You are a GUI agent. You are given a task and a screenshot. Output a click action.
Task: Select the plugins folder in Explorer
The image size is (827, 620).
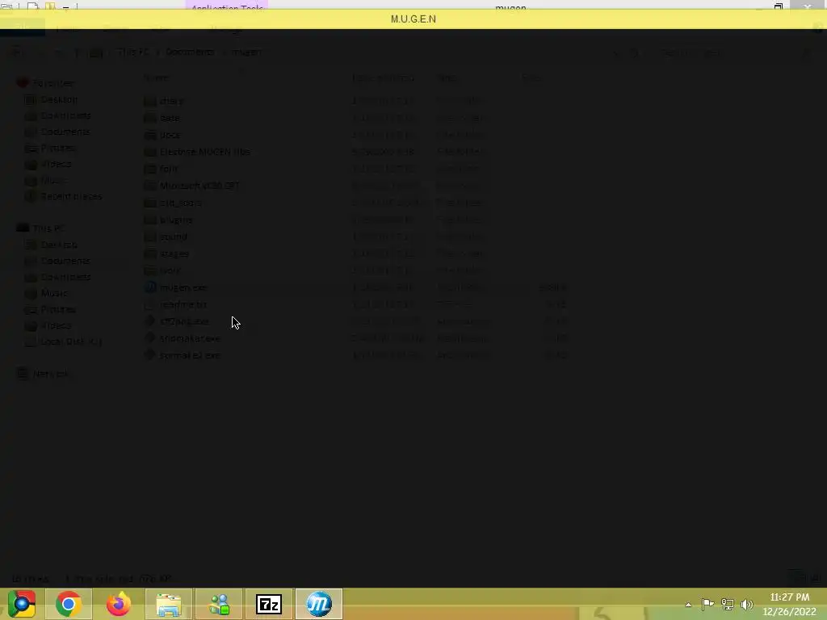[x=176, y=220]
